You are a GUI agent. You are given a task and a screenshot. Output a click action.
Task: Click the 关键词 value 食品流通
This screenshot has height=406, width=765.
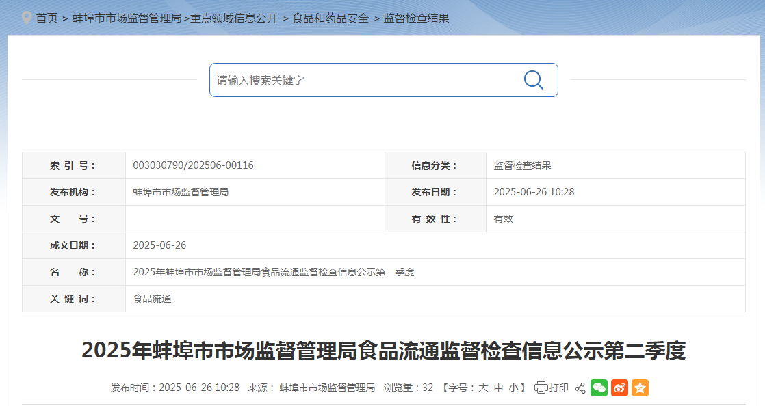click(x=152, y=299)
